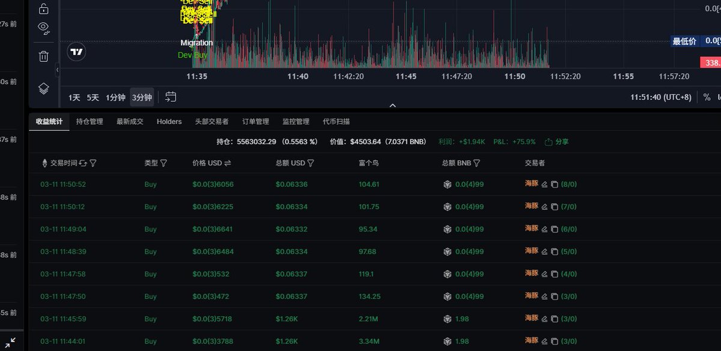
Task: Switch to the 代币扫描 tab
Action: tap(336, 121)
